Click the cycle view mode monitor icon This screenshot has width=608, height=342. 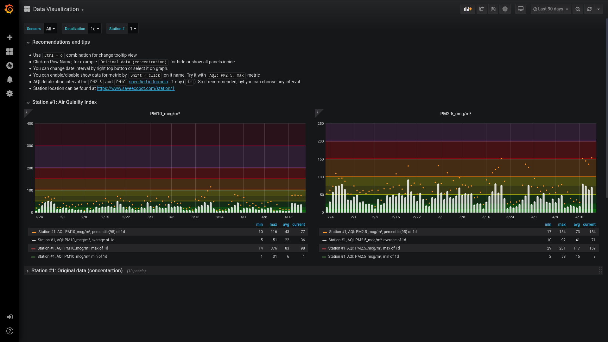521,9
